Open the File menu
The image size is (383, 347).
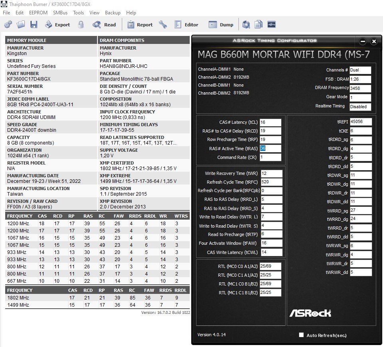(x=6, y=13)
